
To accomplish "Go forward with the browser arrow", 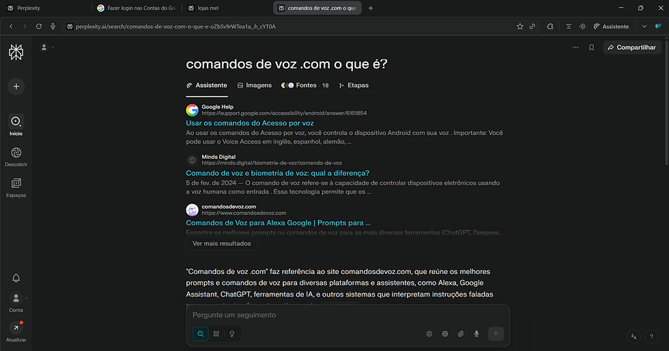I will pos(25,27).
